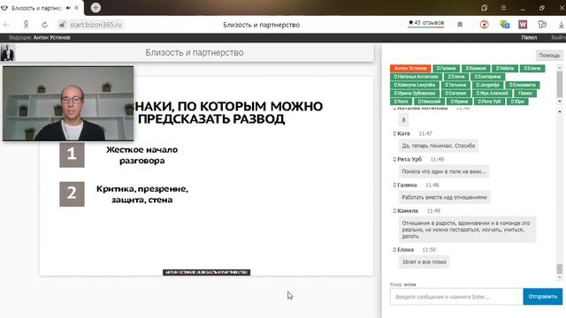This screenshot has height=318, width=566.
Task: Click the host avatar beside the webinar title
Action: click(7, 53)
